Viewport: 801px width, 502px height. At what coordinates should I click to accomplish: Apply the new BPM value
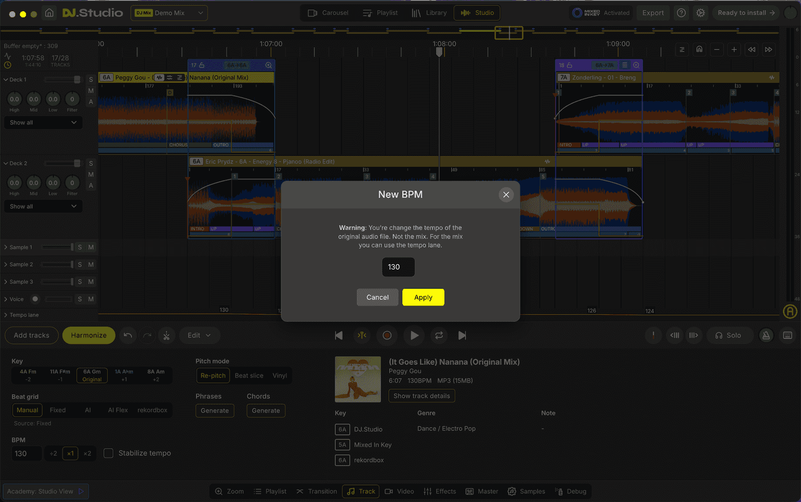click(x=423, y=297)
